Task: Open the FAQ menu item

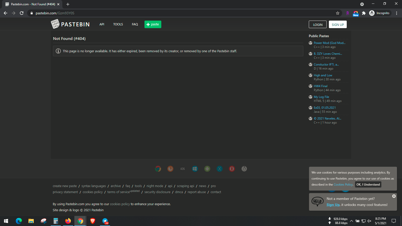Action: click(135, 24)
